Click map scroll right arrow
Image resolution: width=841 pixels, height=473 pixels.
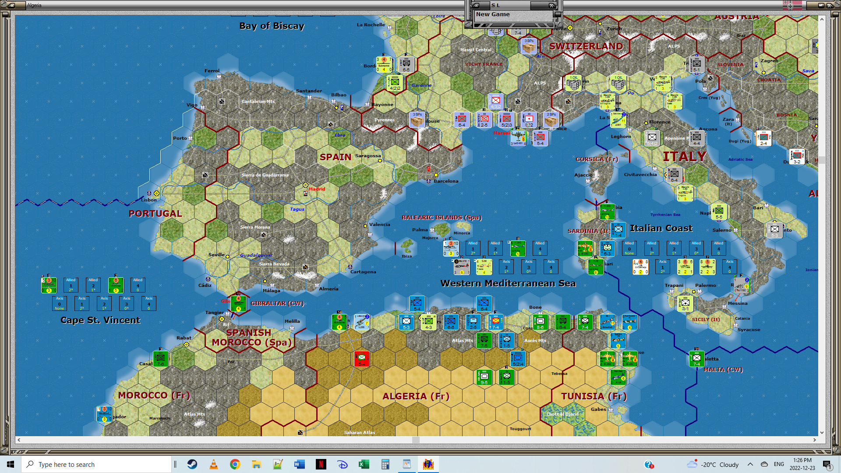coord(815,440)
